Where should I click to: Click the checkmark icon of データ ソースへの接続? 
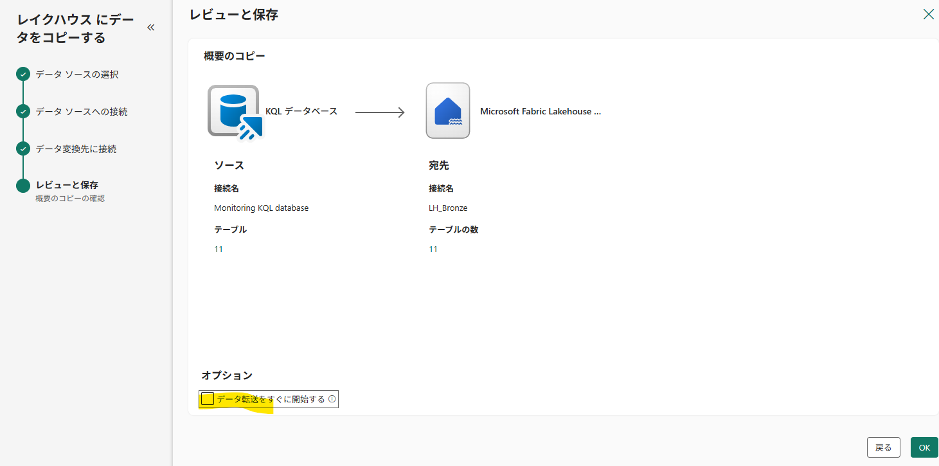click(x=23, y=111)
